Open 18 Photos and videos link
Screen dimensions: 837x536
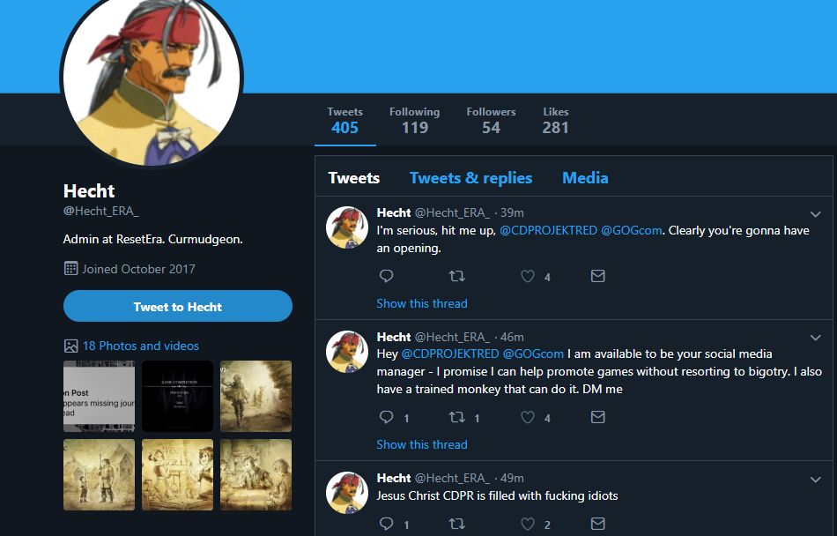click(x=140, y=346)
